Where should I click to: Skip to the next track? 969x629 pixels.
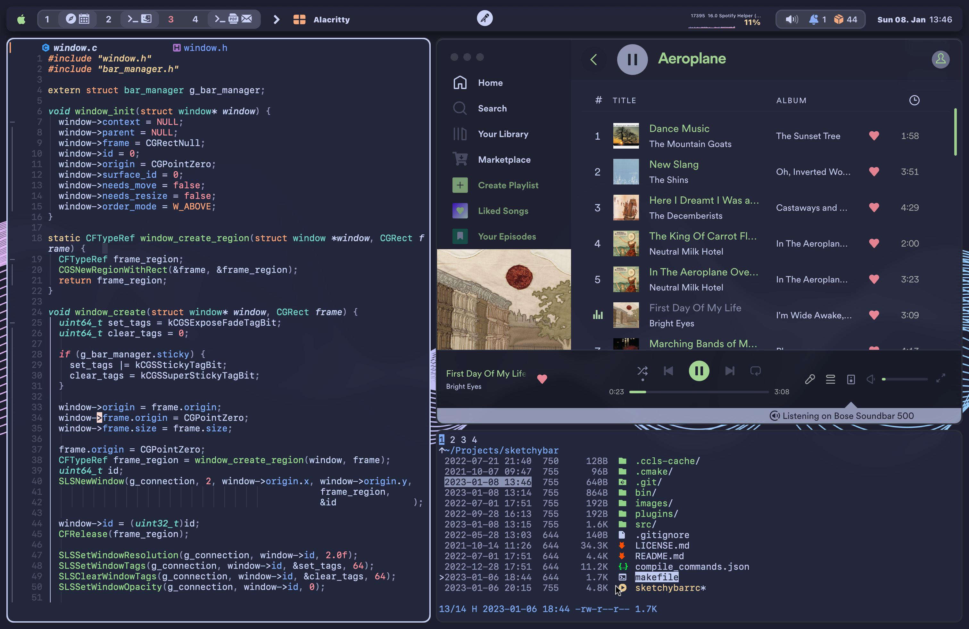(730, 371)
